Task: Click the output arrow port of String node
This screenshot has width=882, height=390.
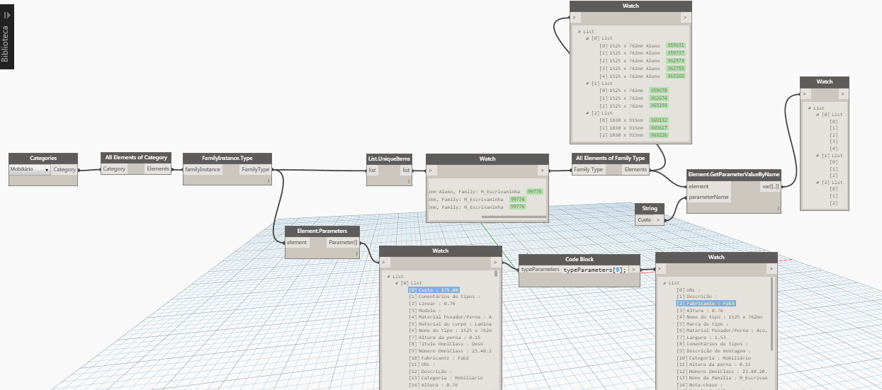Action: click(x=658, y=220)
